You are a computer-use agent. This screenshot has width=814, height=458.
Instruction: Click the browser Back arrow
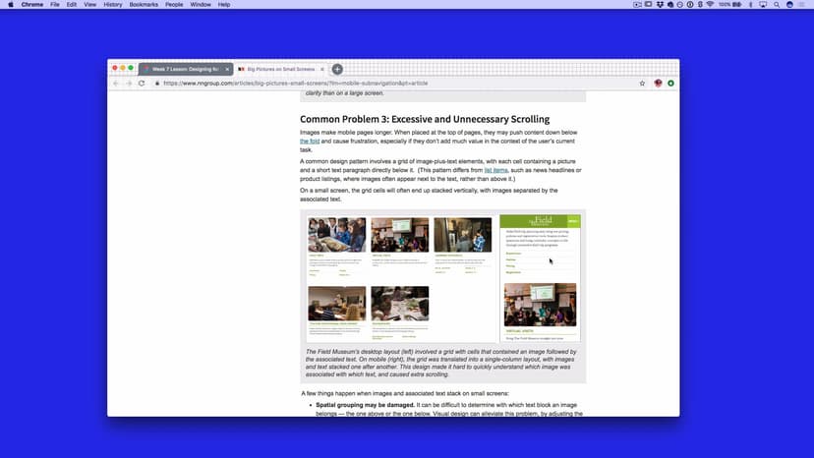(x=116, y=84)
